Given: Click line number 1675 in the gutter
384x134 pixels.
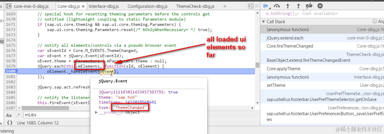Looking at the screenshot, I should 11,45.
